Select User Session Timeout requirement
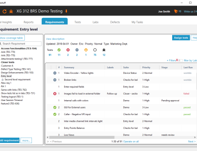197x151 pixels. coord(12,100)
